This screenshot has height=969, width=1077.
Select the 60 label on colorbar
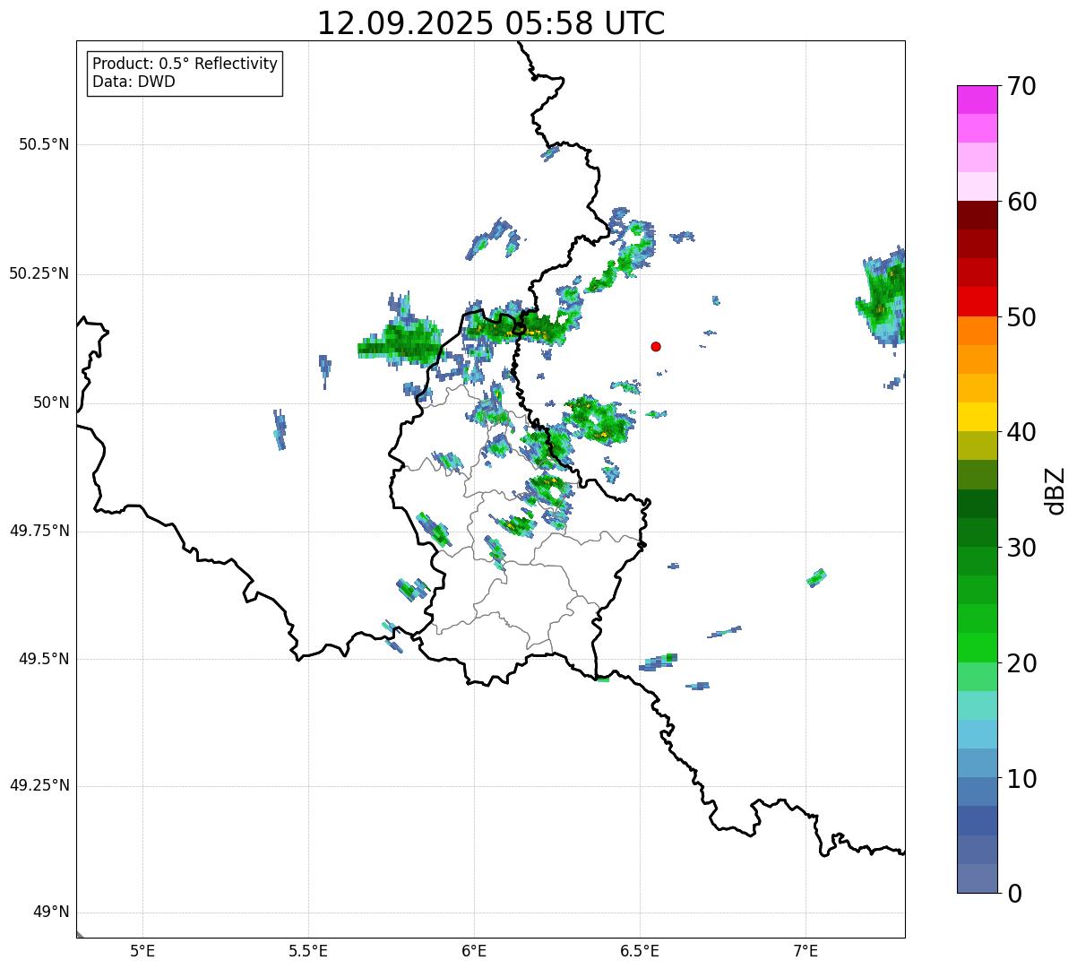click(1021, 202)
